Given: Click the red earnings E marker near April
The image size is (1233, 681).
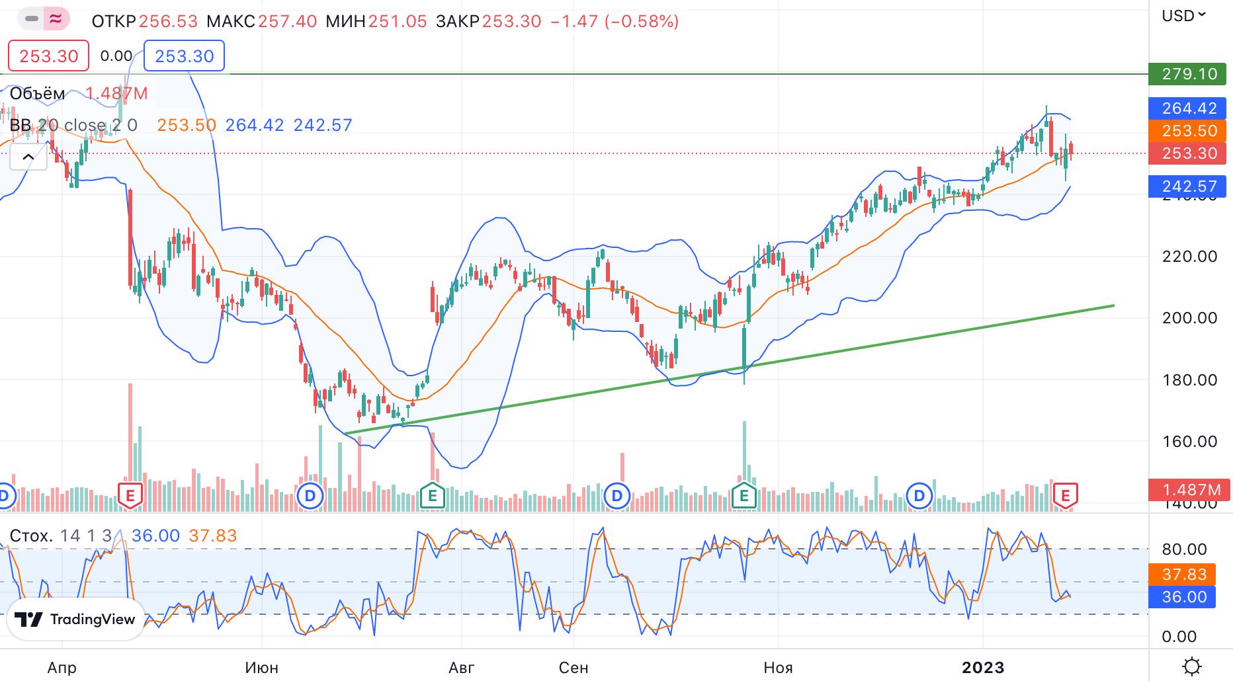Looking at the screenshot, I should [x=130, y=495].
